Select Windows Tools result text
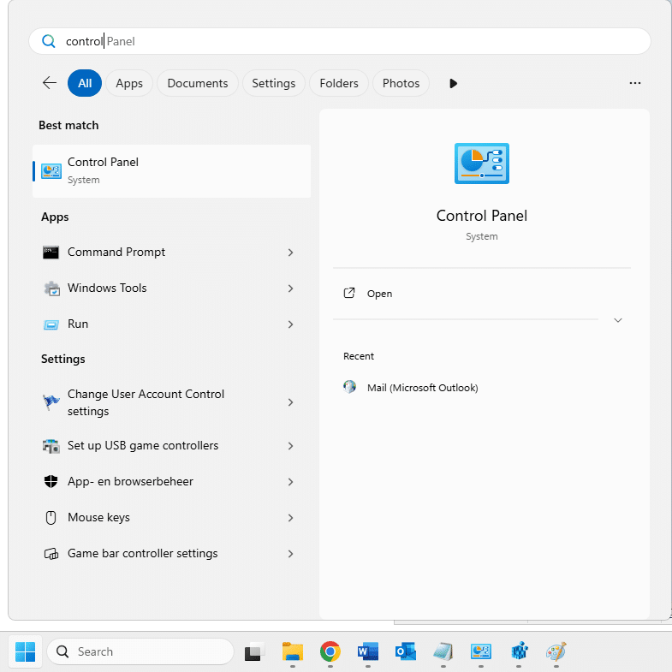 pyautogui.click(x=107, y=288)
